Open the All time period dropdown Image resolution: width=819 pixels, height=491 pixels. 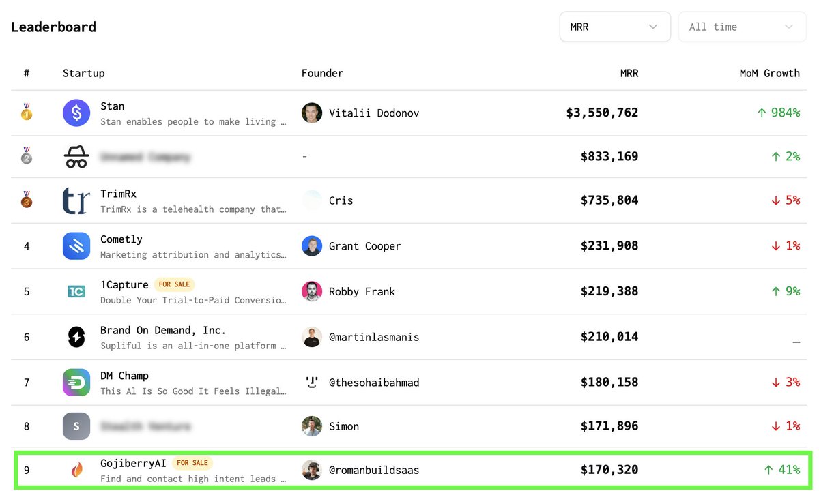(742, 27)
